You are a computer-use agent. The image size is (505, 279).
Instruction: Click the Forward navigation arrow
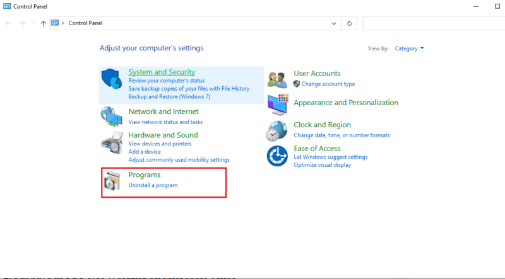pos(22,23)
